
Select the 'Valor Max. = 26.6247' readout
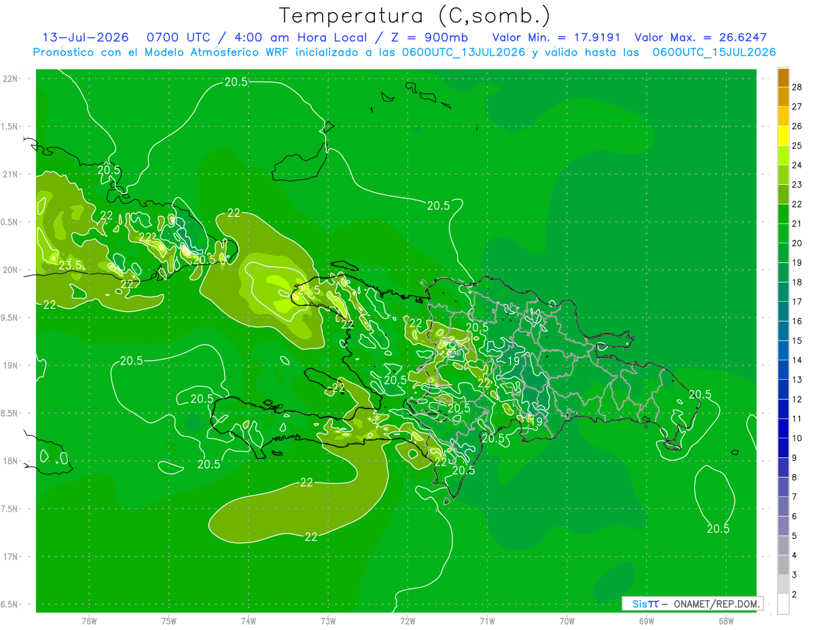700,37
